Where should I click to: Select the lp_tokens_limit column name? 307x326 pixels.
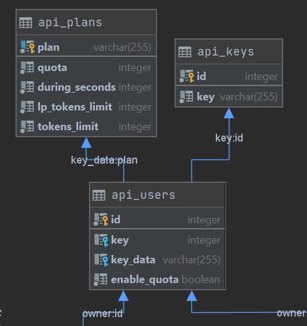click(x=75, y=107)
